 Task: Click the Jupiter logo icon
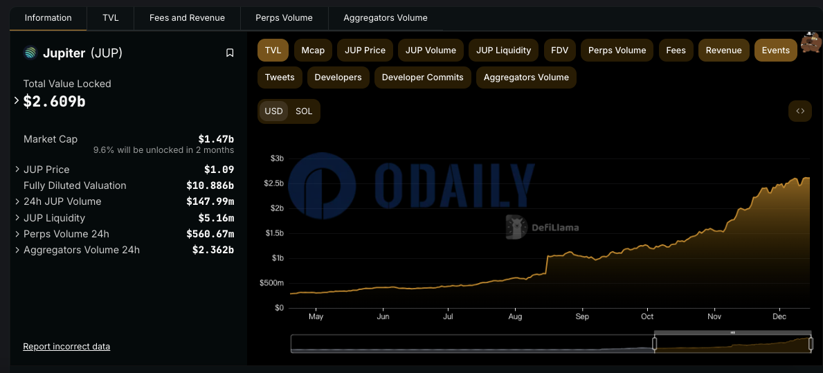point(30,53)
